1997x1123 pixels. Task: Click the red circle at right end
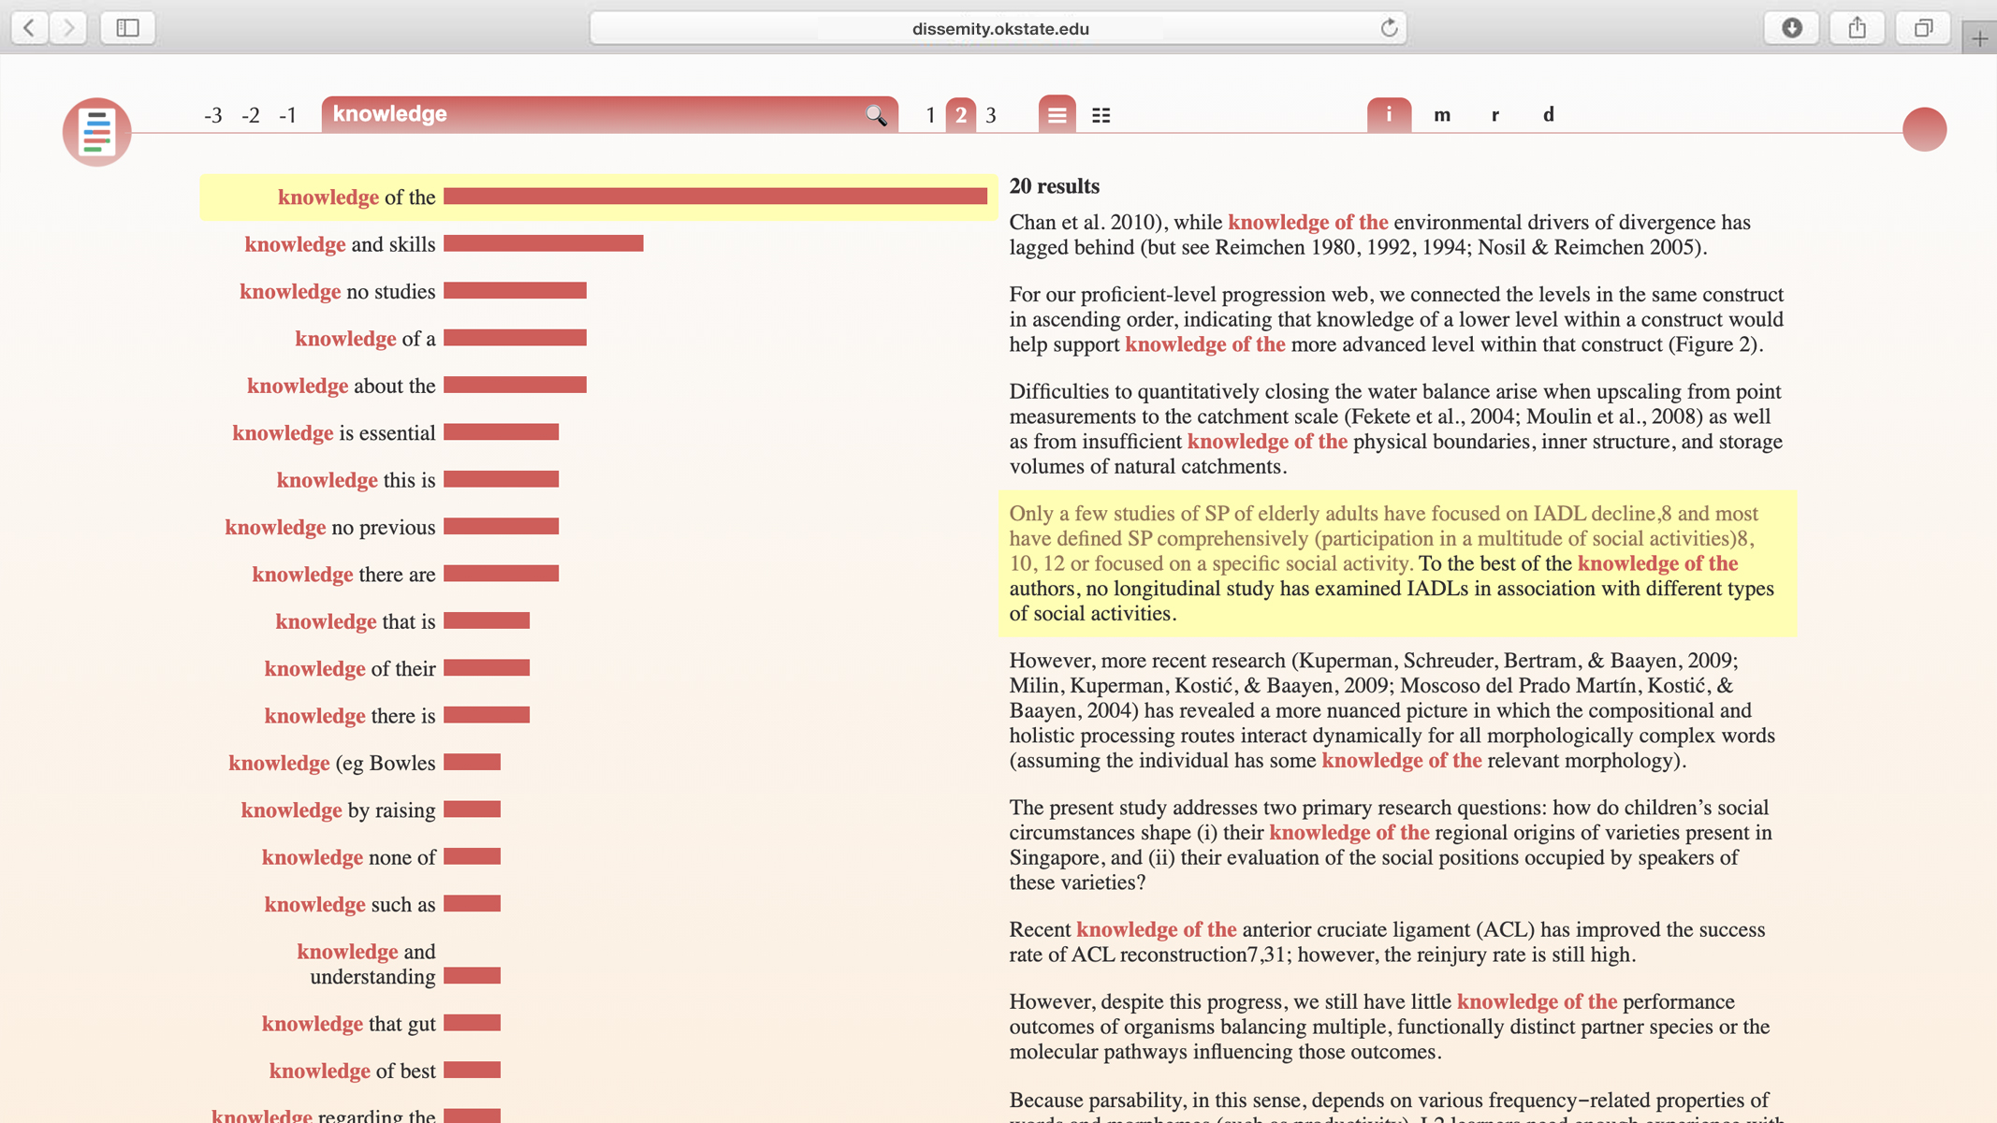click(x=1924, y=129)
